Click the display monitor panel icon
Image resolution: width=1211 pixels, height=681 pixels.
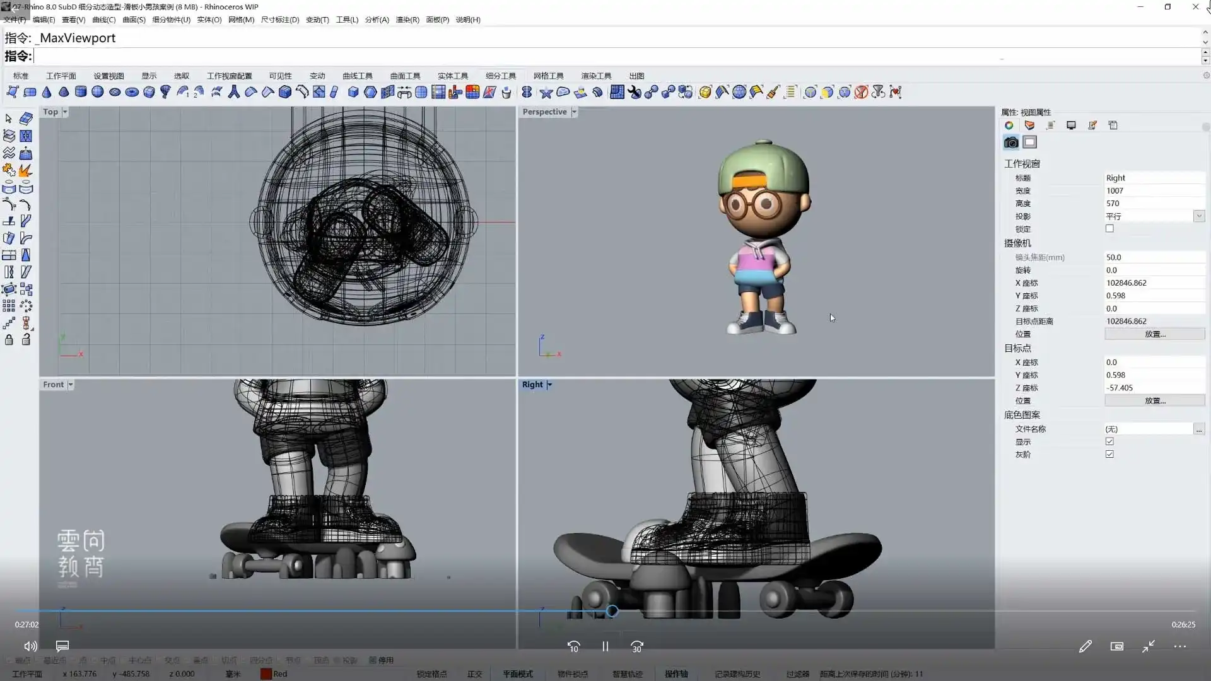coord(1071,125)
